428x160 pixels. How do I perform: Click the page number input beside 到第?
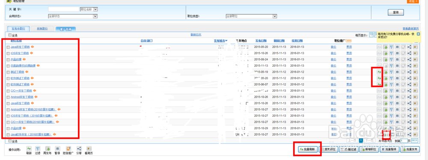click(x=404, y=141)
